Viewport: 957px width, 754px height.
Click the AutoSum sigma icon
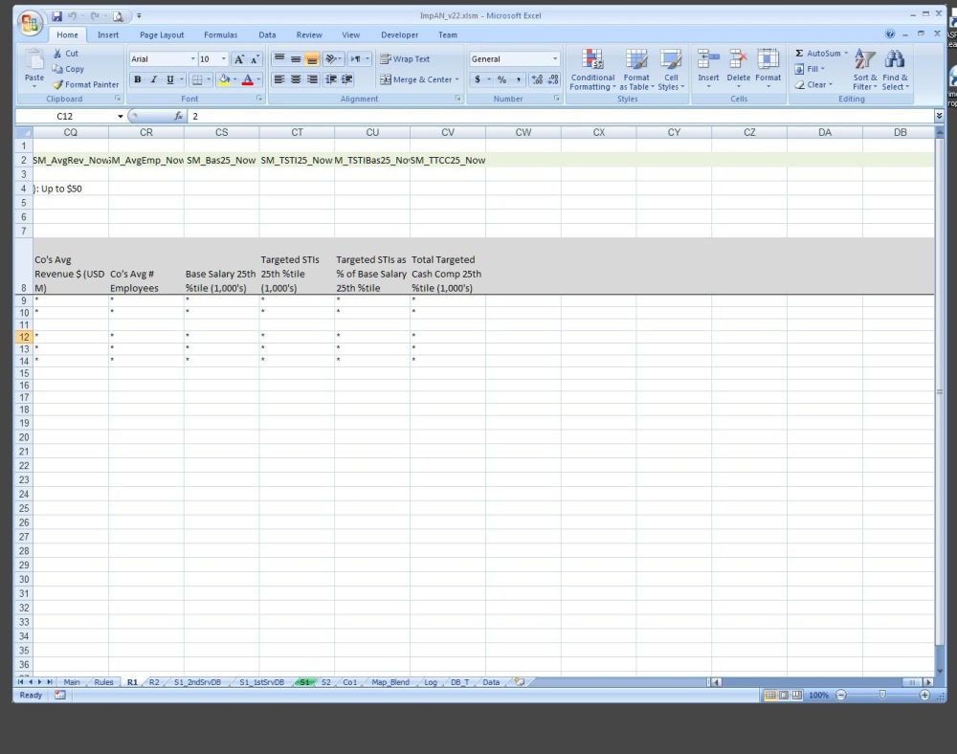800,54
